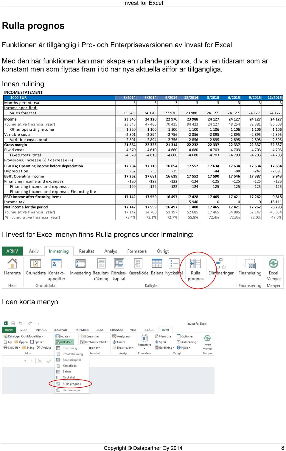Viewport: 286px width, 451px height.
Task: Expand the Beräkning dropdown
Action: 165,348
